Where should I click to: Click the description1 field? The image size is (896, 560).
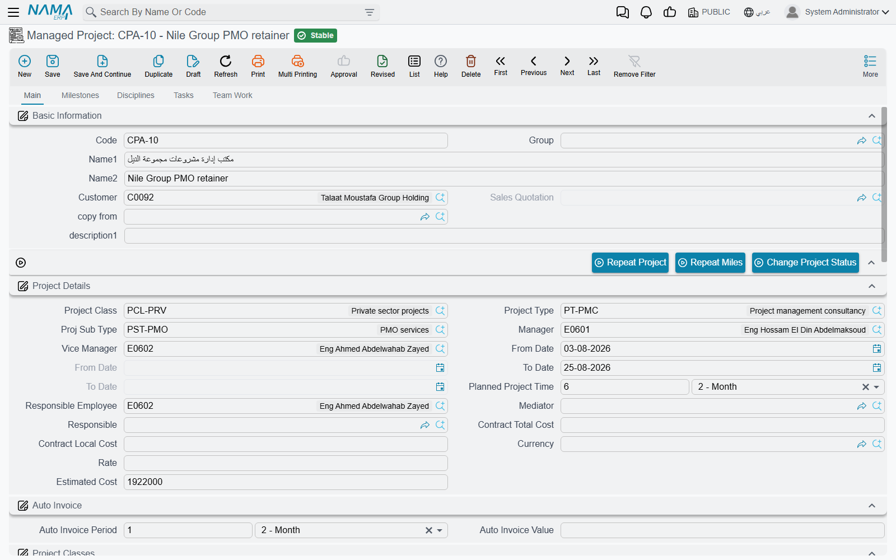pos(504,236)
